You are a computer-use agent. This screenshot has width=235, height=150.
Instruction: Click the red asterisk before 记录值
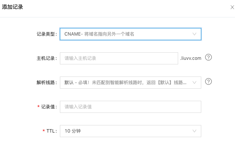(x=38, y=106)
